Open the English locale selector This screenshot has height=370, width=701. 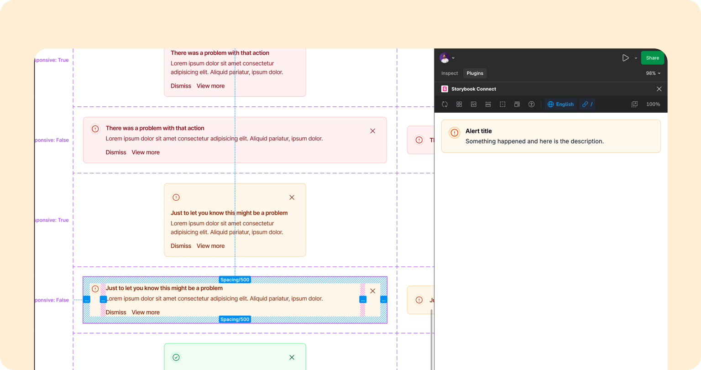(560, 104)
